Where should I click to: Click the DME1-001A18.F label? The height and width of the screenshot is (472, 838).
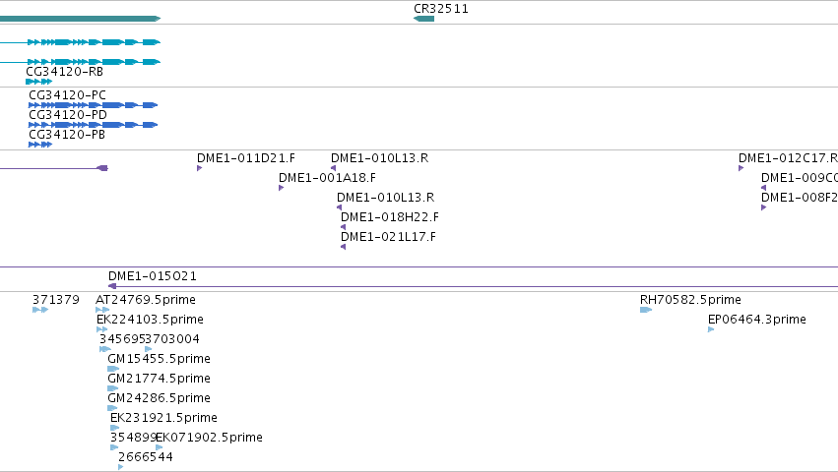pyautogui.click(x=327, y=178)
